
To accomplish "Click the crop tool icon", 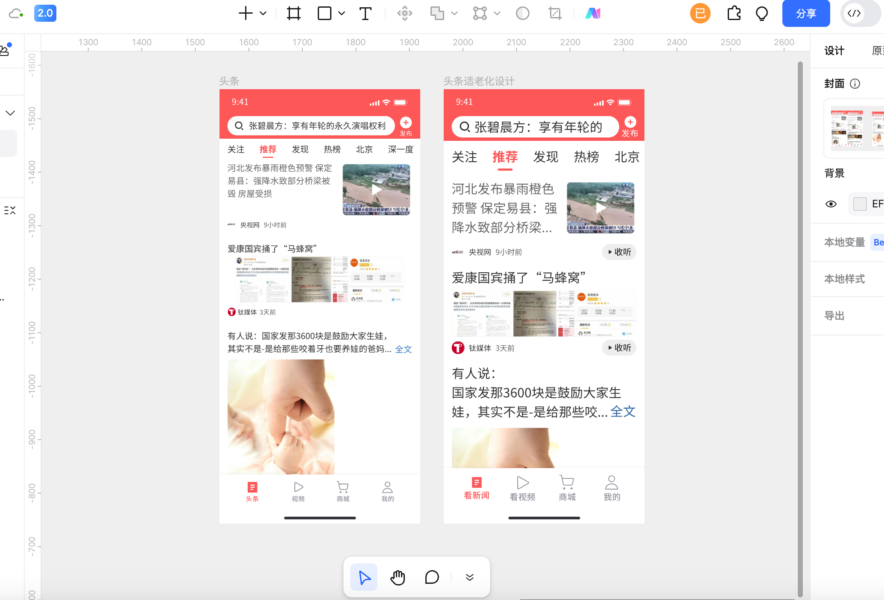I will point(555,13).
